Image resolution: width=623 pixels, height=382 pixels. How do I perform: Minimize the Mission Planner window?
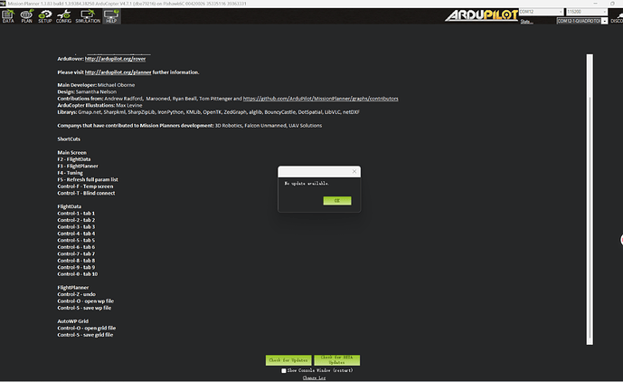pos(595,4)
